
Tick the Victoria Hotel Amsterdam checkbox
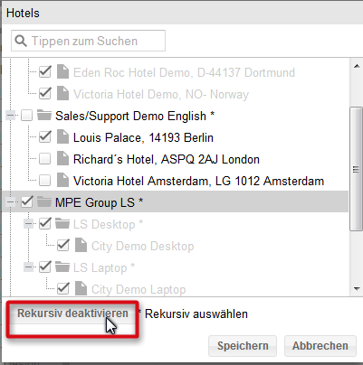click(45, 181)
